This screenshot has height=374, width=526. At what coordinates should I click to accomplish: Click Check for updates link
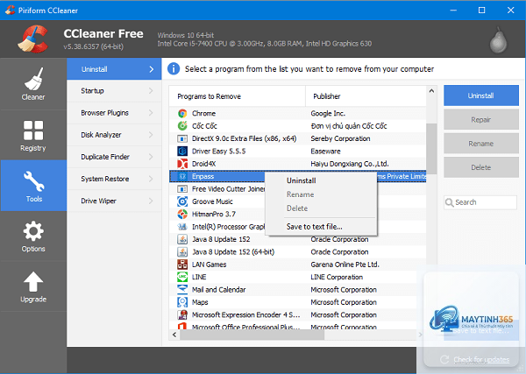(481, 360)
